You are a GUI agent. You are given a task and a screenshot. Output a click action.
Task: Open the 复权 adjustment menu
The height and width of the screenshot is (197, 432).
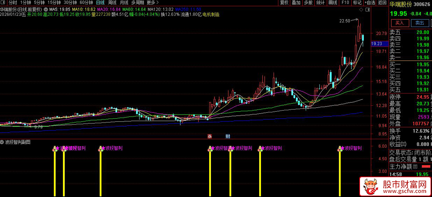(x=284, y=3)
